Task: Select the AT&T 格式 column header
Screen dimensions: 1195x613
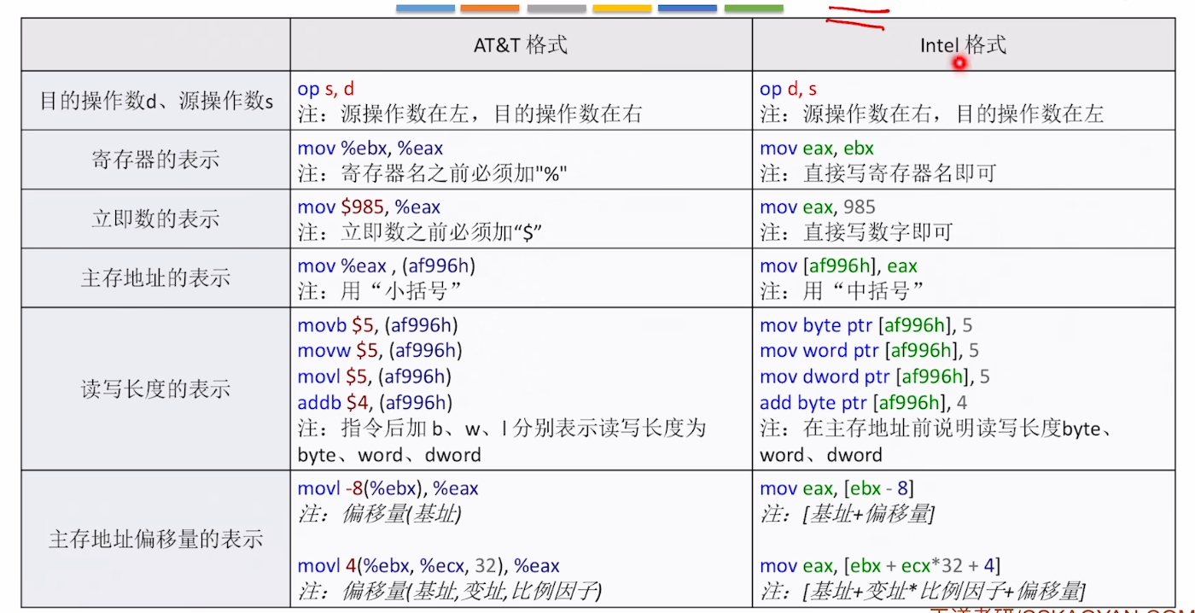Action: click(x=521, y=44)
